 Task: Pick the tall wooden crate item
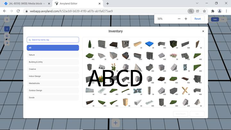tap(125, 102)
